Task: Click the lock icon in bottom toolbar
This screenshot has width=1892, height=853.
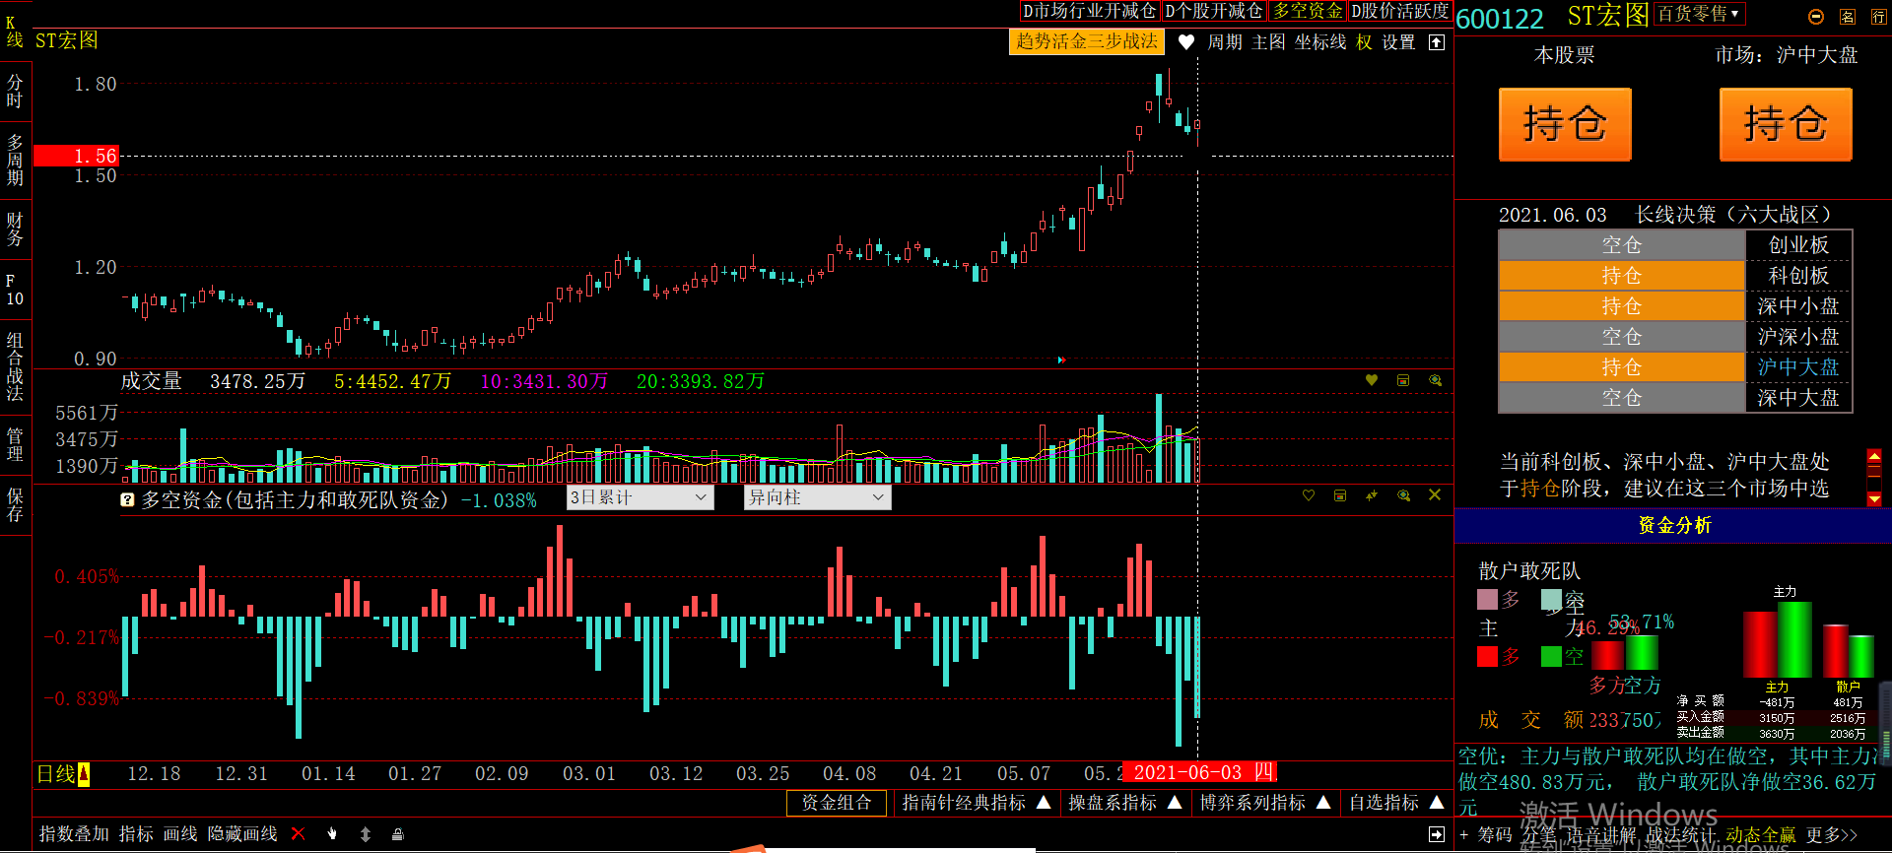Action: (398, 833)
